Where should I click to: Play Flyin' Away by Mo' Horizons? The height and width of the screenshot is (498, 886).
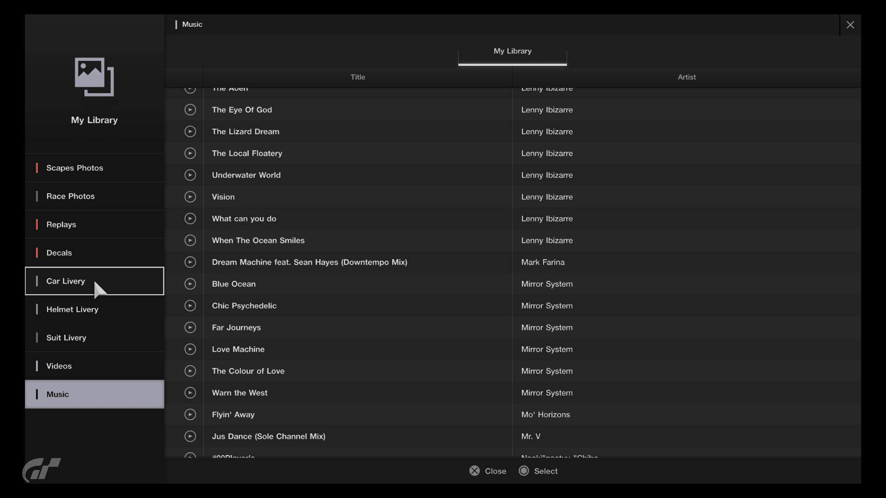(190, 415)
